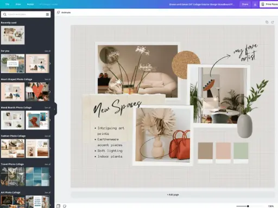Image resolution: width=278 pixels, height=208 pixels.
Task: See all Fashion Photo Collage templates
Action: click(x=48, y=136)
